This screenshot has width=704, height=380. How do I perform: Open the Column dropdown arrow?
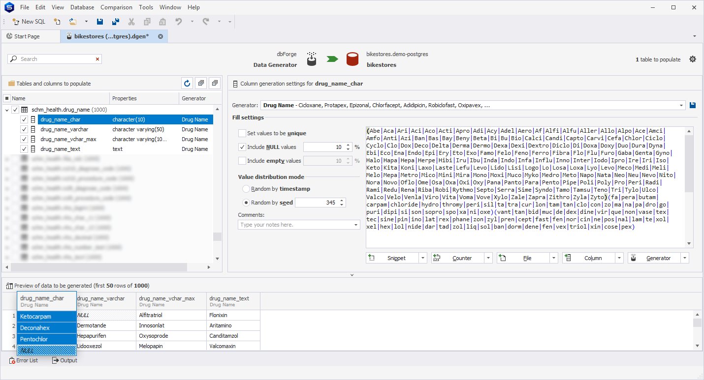(x=619, y=258)
